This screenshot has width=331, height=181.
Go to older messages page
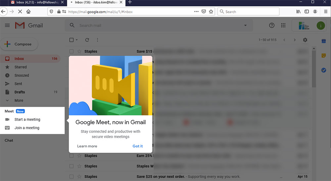pos(295,40)
